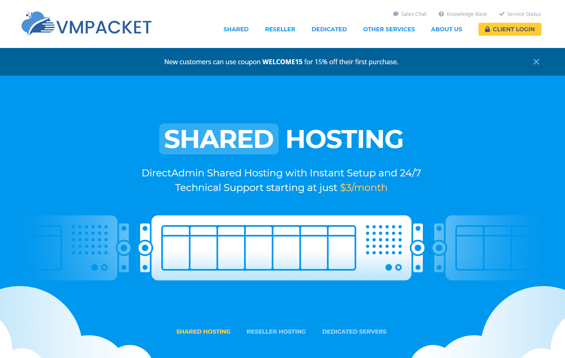Viewport: 565px width, 358px height.
Task: Expand the DEDICATED navigation dropdown
Action: point(329,29)
